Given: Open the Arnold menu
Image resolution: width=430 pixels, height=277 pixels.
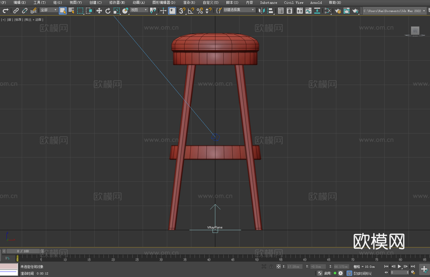Looking at the screenshot, I should tap(316, 2).
